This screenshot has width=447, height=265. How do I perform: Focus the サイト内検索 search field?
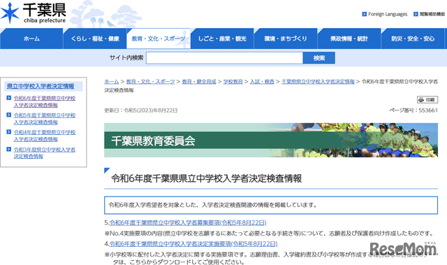click(x=224, y=58)
